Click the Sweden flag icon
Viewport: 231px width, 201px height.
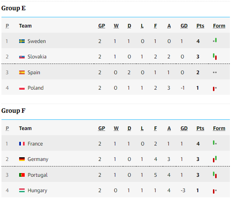(x=22, y=41)
